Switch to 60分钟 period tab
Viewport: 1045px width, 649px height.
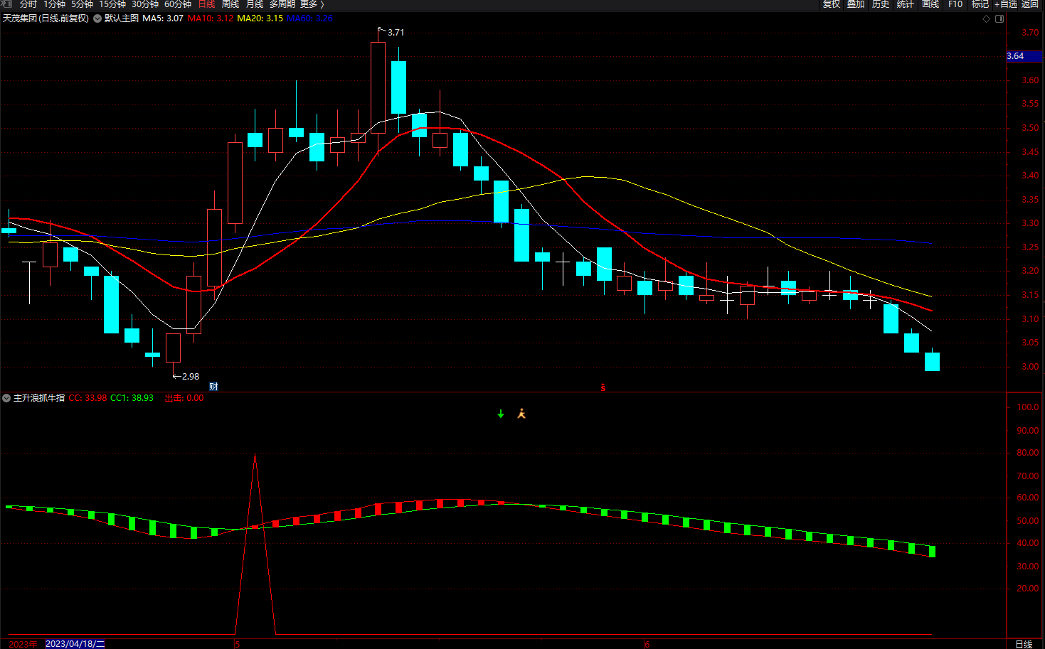click(x=178, y=4)
